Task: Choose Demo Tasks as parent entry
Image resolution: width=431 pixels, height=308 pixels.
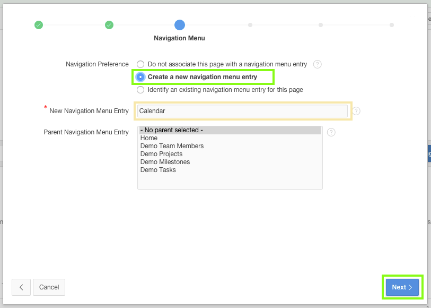Action: 158,170
